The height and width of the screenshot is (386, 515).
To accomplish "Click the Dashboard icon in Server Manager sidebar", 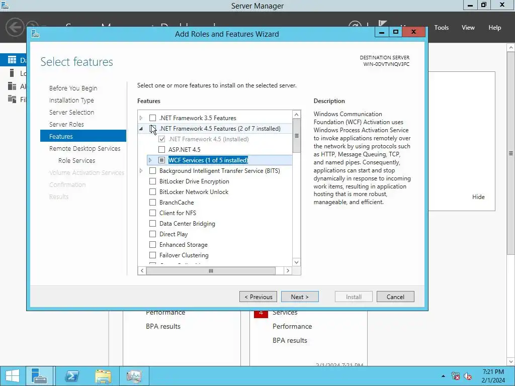I will click(x=12, y=60).
